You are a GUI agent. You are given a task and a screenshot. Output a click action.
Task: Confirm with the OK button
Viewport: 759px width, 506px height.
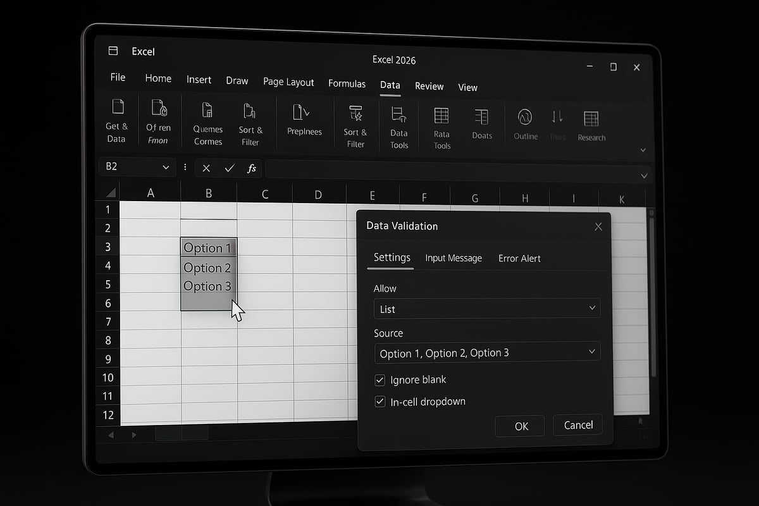[x=519, y=425]
